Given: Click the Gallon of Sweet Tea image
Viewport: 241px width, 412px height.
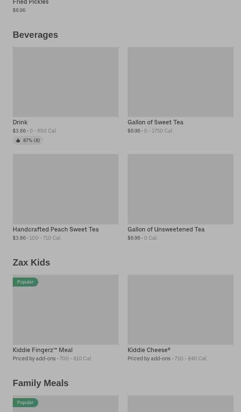Looking at the screenshot, I should tap(180, 82).
